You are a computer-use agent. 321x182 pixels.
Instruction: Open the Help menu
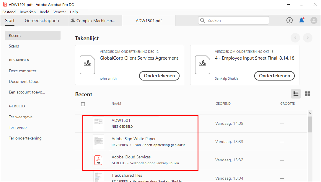[74, 12]
